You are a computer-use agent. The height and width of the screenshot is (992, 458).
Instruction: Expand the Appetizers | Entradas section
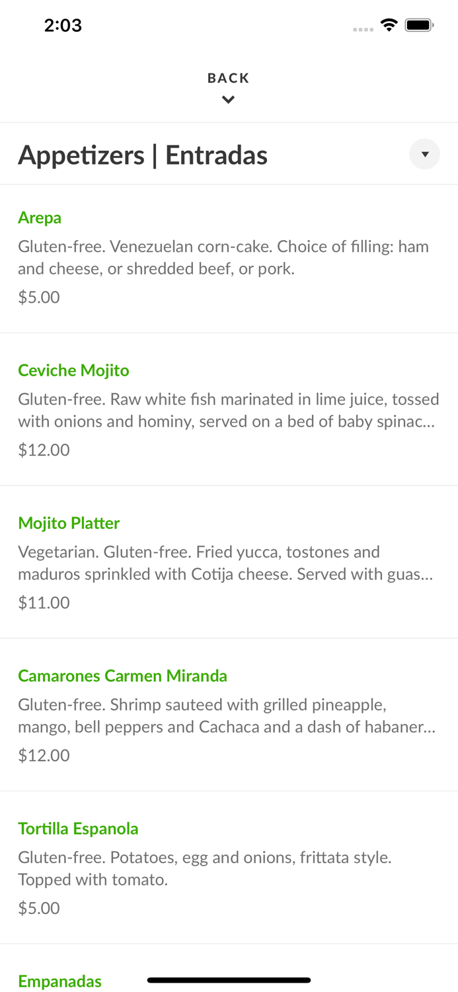(143, 154)
